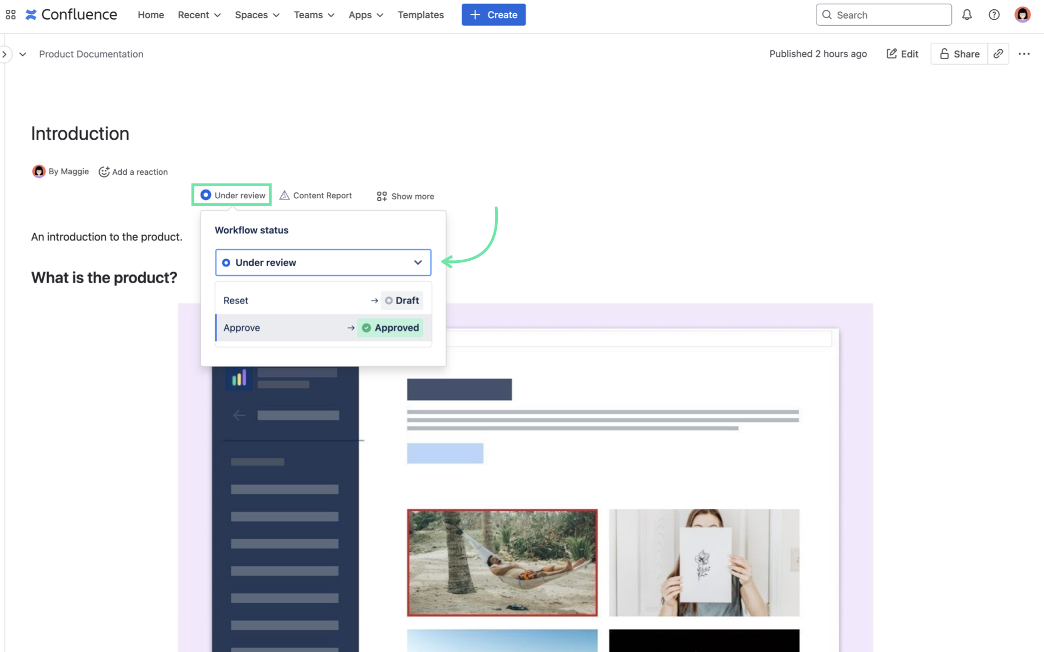This screenshot has height=652, width=1044.
Task: Click into the Search field
Action: pos(883,15)
